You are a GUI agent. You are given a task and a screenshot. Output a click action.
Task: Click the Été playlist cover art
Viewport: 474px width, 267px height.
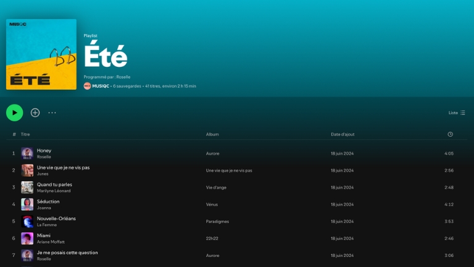click(41, 54)
